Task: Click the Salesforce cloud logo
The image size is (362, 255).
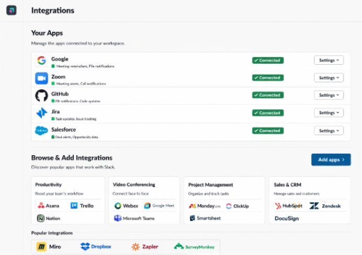Action: tap(41, 131)
